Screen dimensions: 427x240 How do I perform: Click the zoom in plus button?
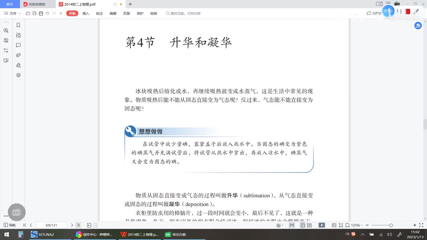click(x=415, y=225)
